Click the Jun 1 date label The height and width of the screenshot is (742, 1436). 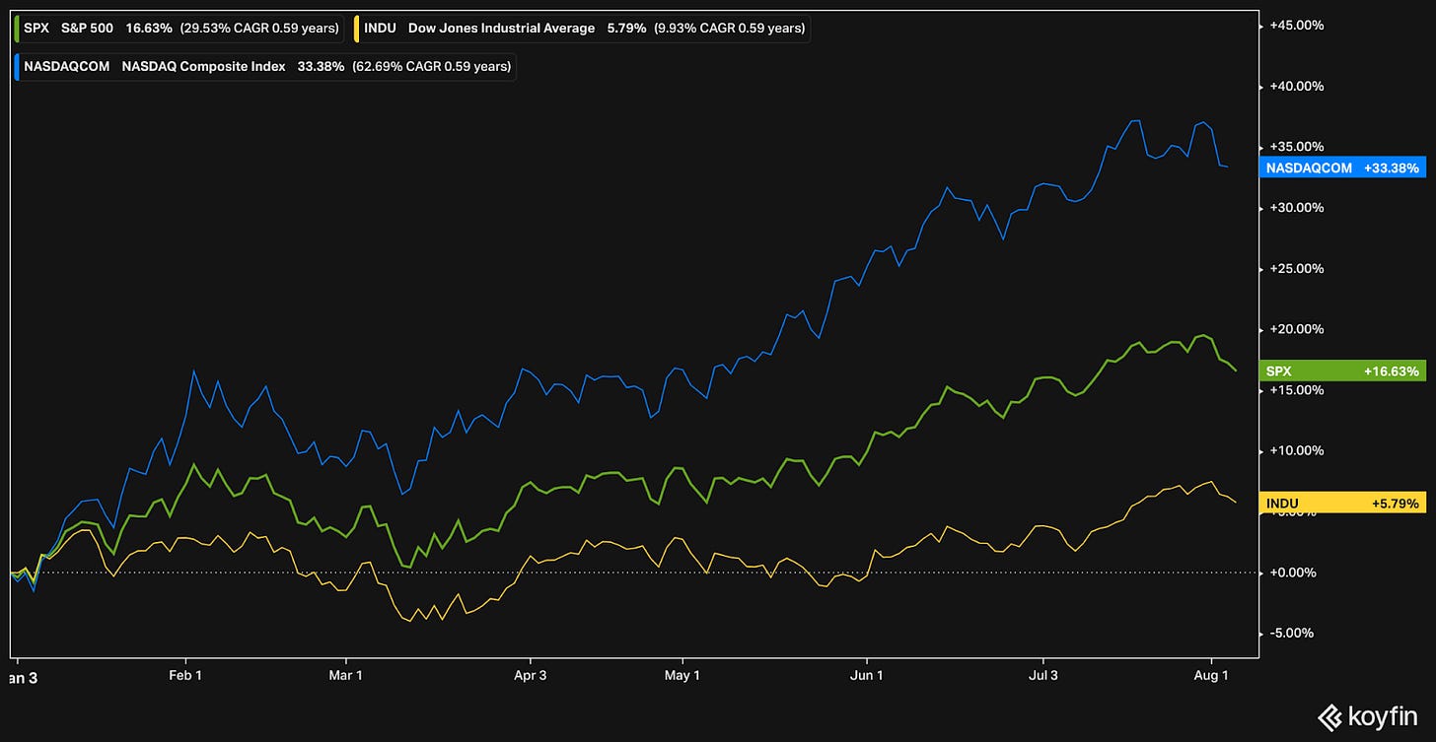867,676
